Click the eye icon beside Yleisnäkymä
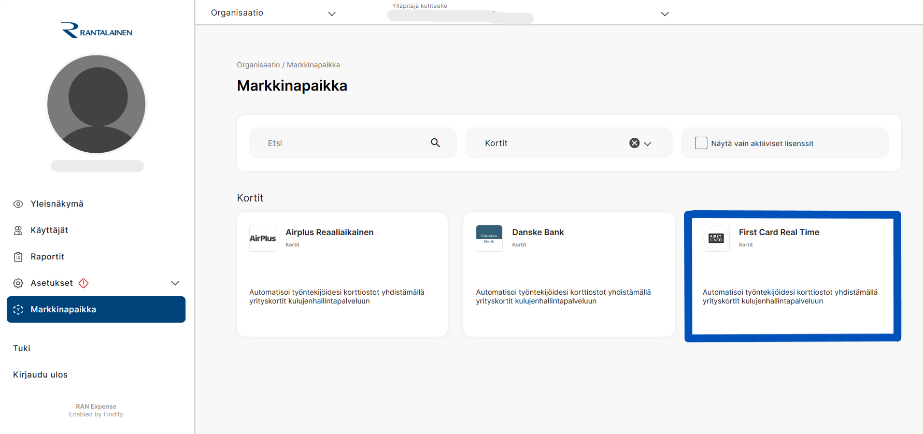This screenshot has width=923, height=434. click(x=18, y=204)
